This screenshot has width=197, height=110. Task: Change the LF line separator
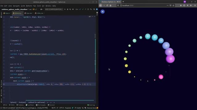click(x=57, y=108)
